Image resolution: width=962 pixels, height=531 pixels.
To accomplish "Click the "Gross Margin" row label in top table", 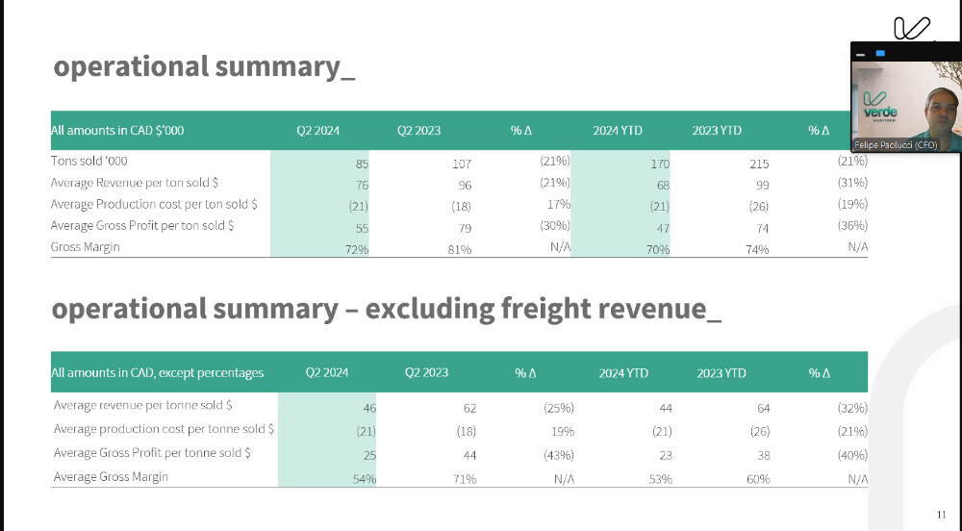I will (87, 247).
